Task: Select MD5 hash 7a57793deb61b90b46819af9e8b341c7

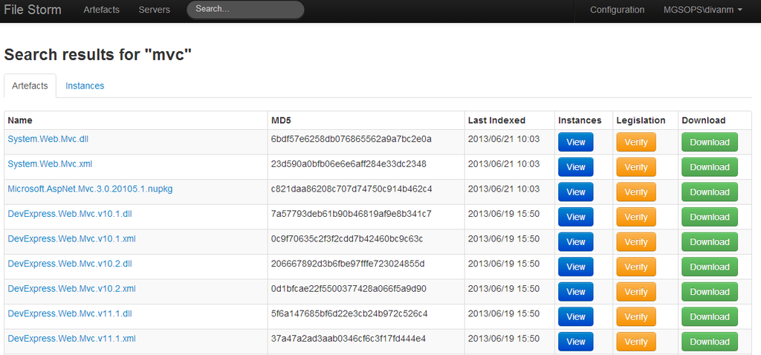Action: pyautogui.click(x=352, y=214)
